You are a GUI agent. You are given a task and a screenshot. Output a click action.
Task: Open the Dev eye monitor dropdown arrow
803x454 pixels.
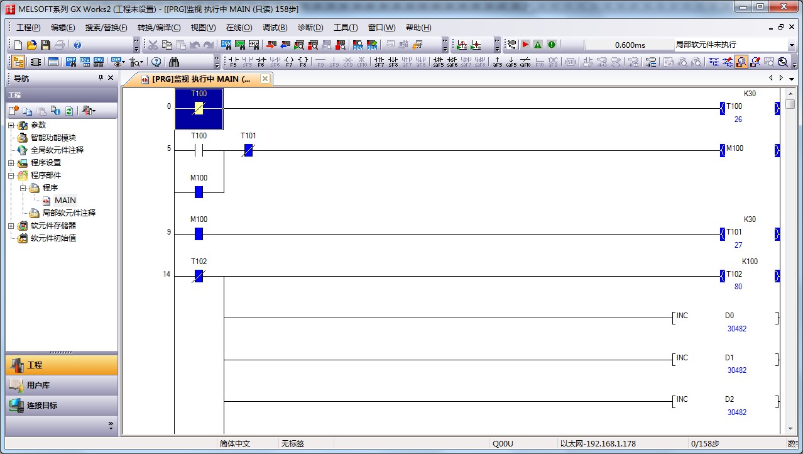click(124, 62)
